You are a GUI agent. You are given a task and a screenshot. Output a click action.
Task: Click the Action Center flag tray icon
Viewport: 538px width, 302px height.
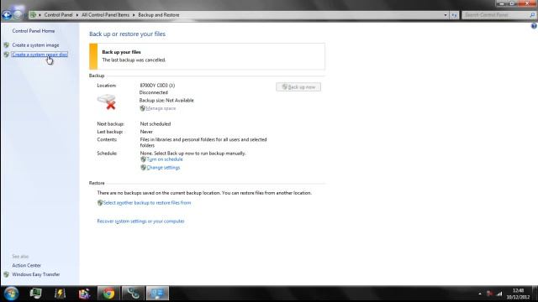[x=490, y=294]
